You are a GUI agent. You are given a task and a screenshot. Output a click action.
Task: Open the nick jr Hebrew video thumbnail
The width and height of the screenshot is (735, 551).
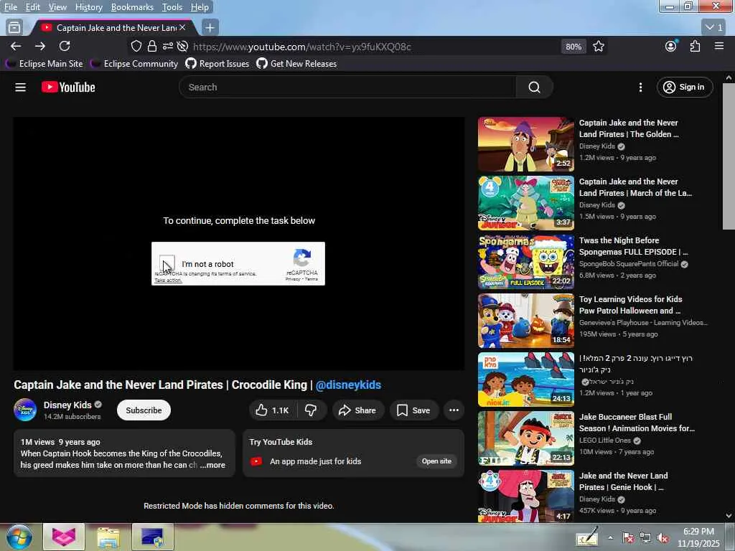point(526,380)
